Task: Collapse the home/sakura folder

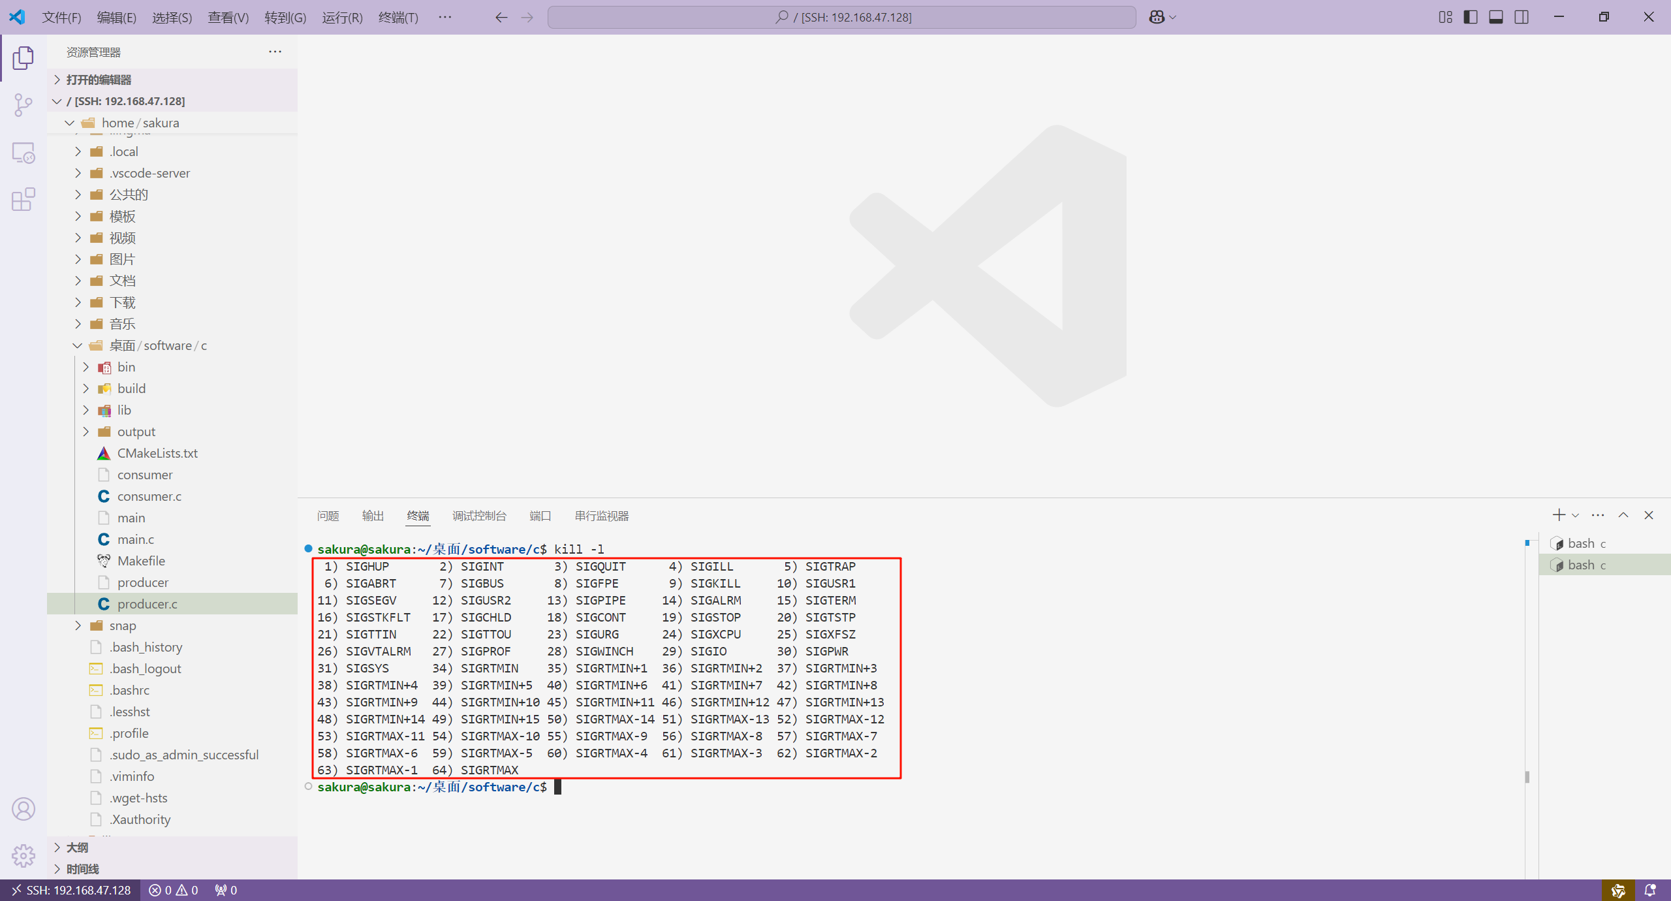Action: 172,123
